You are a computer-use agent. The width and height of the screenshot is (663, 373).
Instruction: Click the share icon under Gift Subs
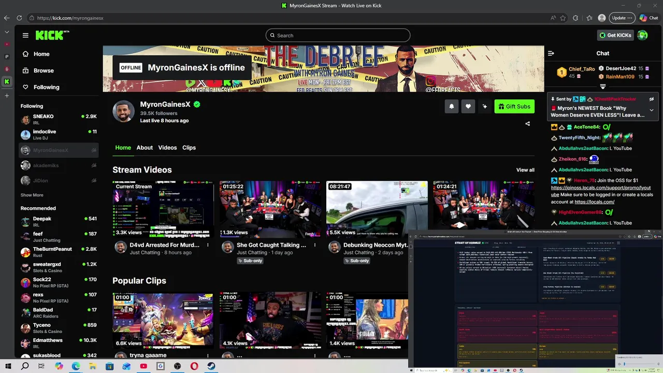(528, 124)
